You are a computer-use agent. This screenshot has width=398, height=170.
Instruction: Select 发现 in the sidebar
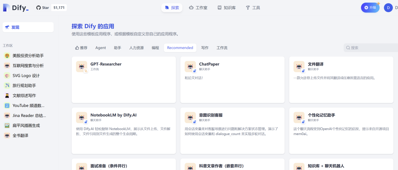pyautogui.click(x=28, y=27)
